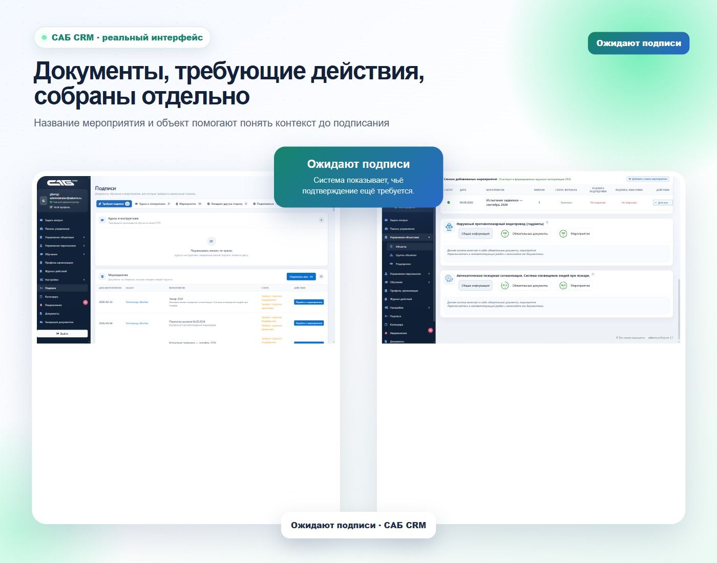Click Не подписан under Подпись подрядчика

pyautogui.click(x=598, y=203)
